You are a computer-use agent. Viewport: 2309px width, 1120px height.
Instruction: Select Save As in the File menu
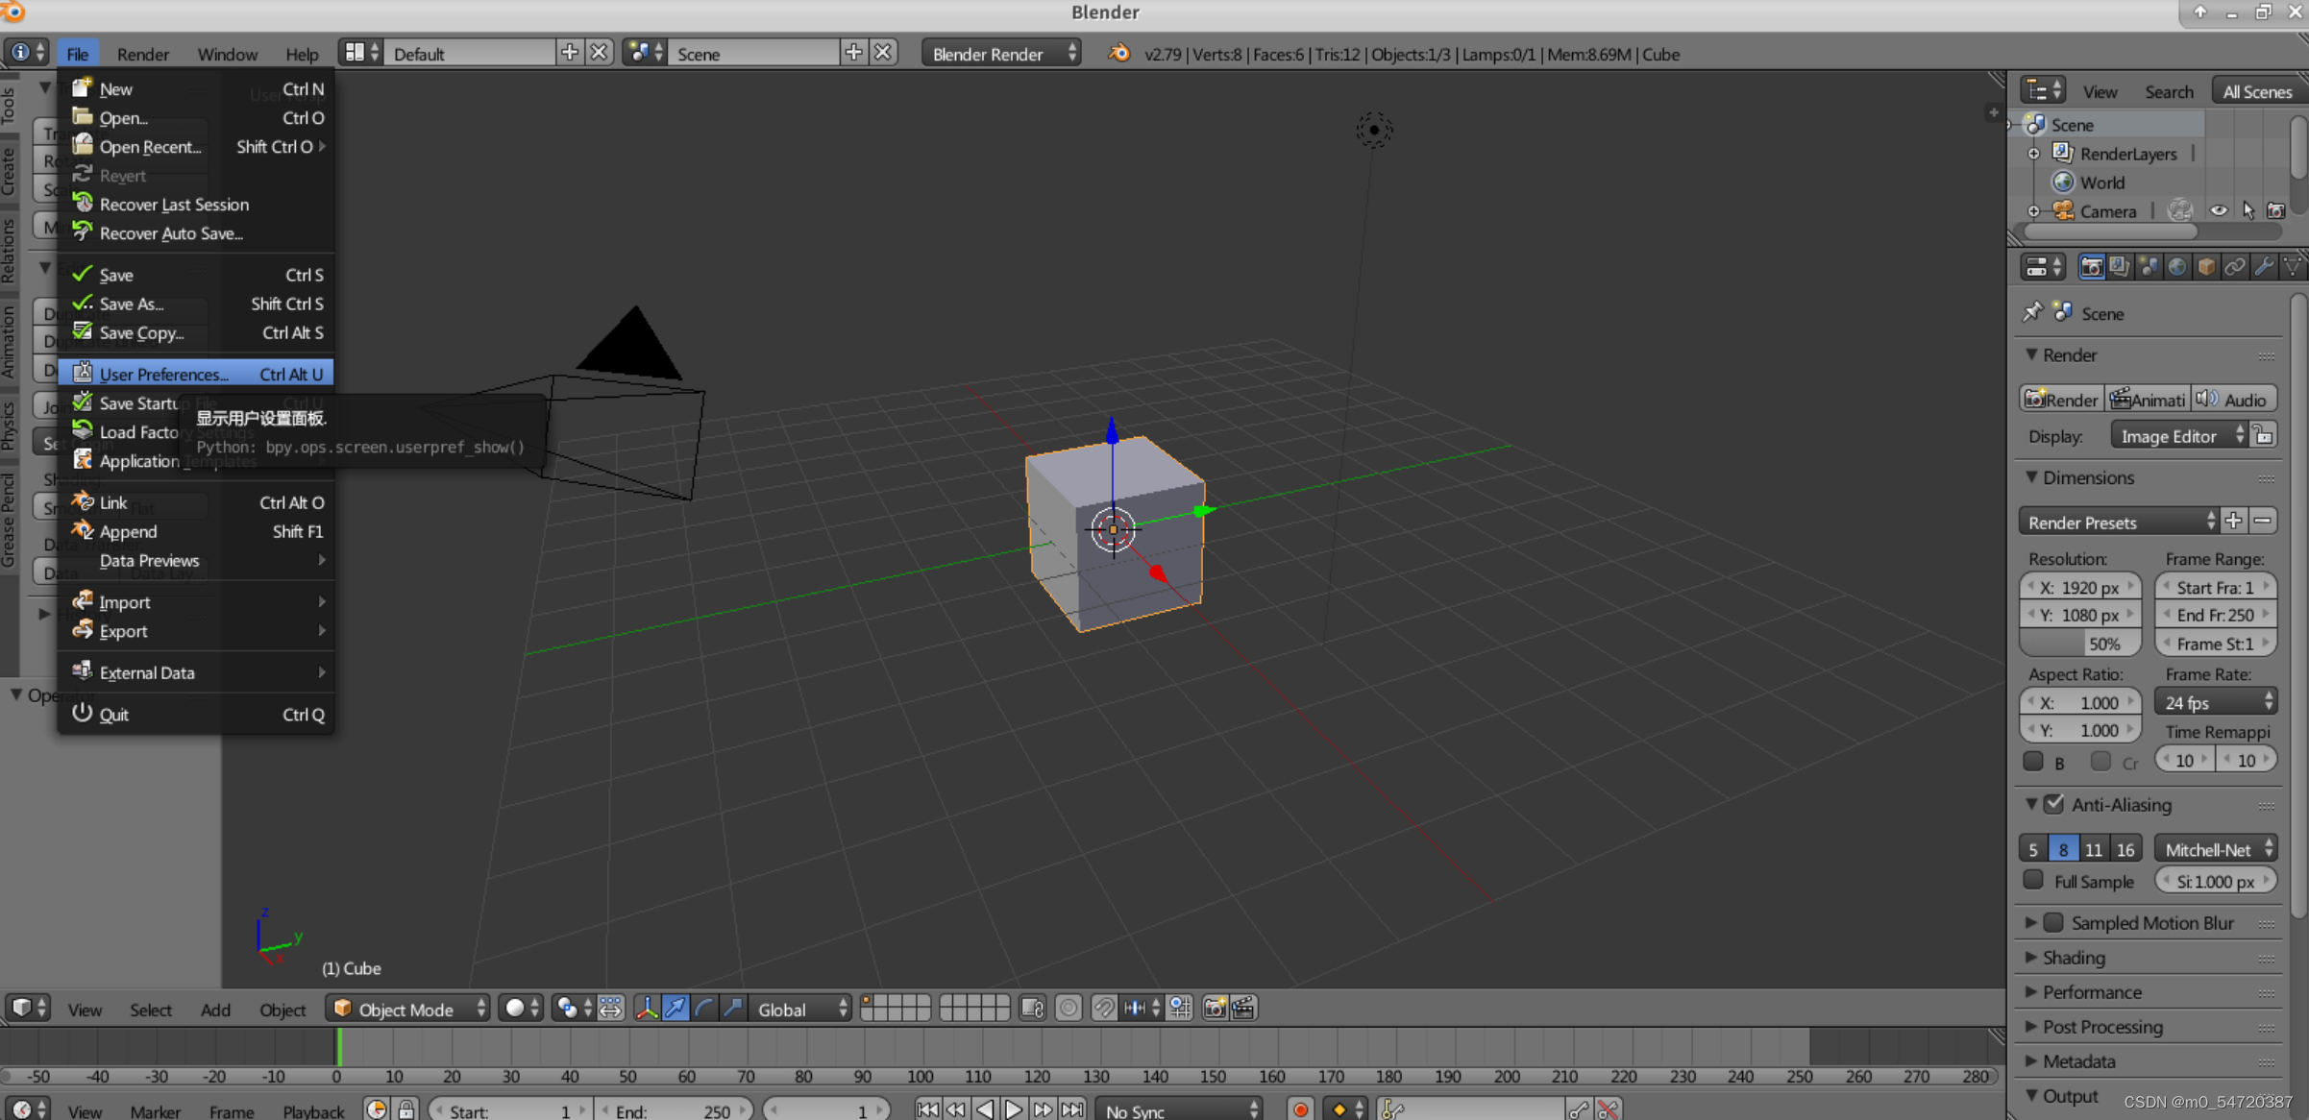point(132,304)
